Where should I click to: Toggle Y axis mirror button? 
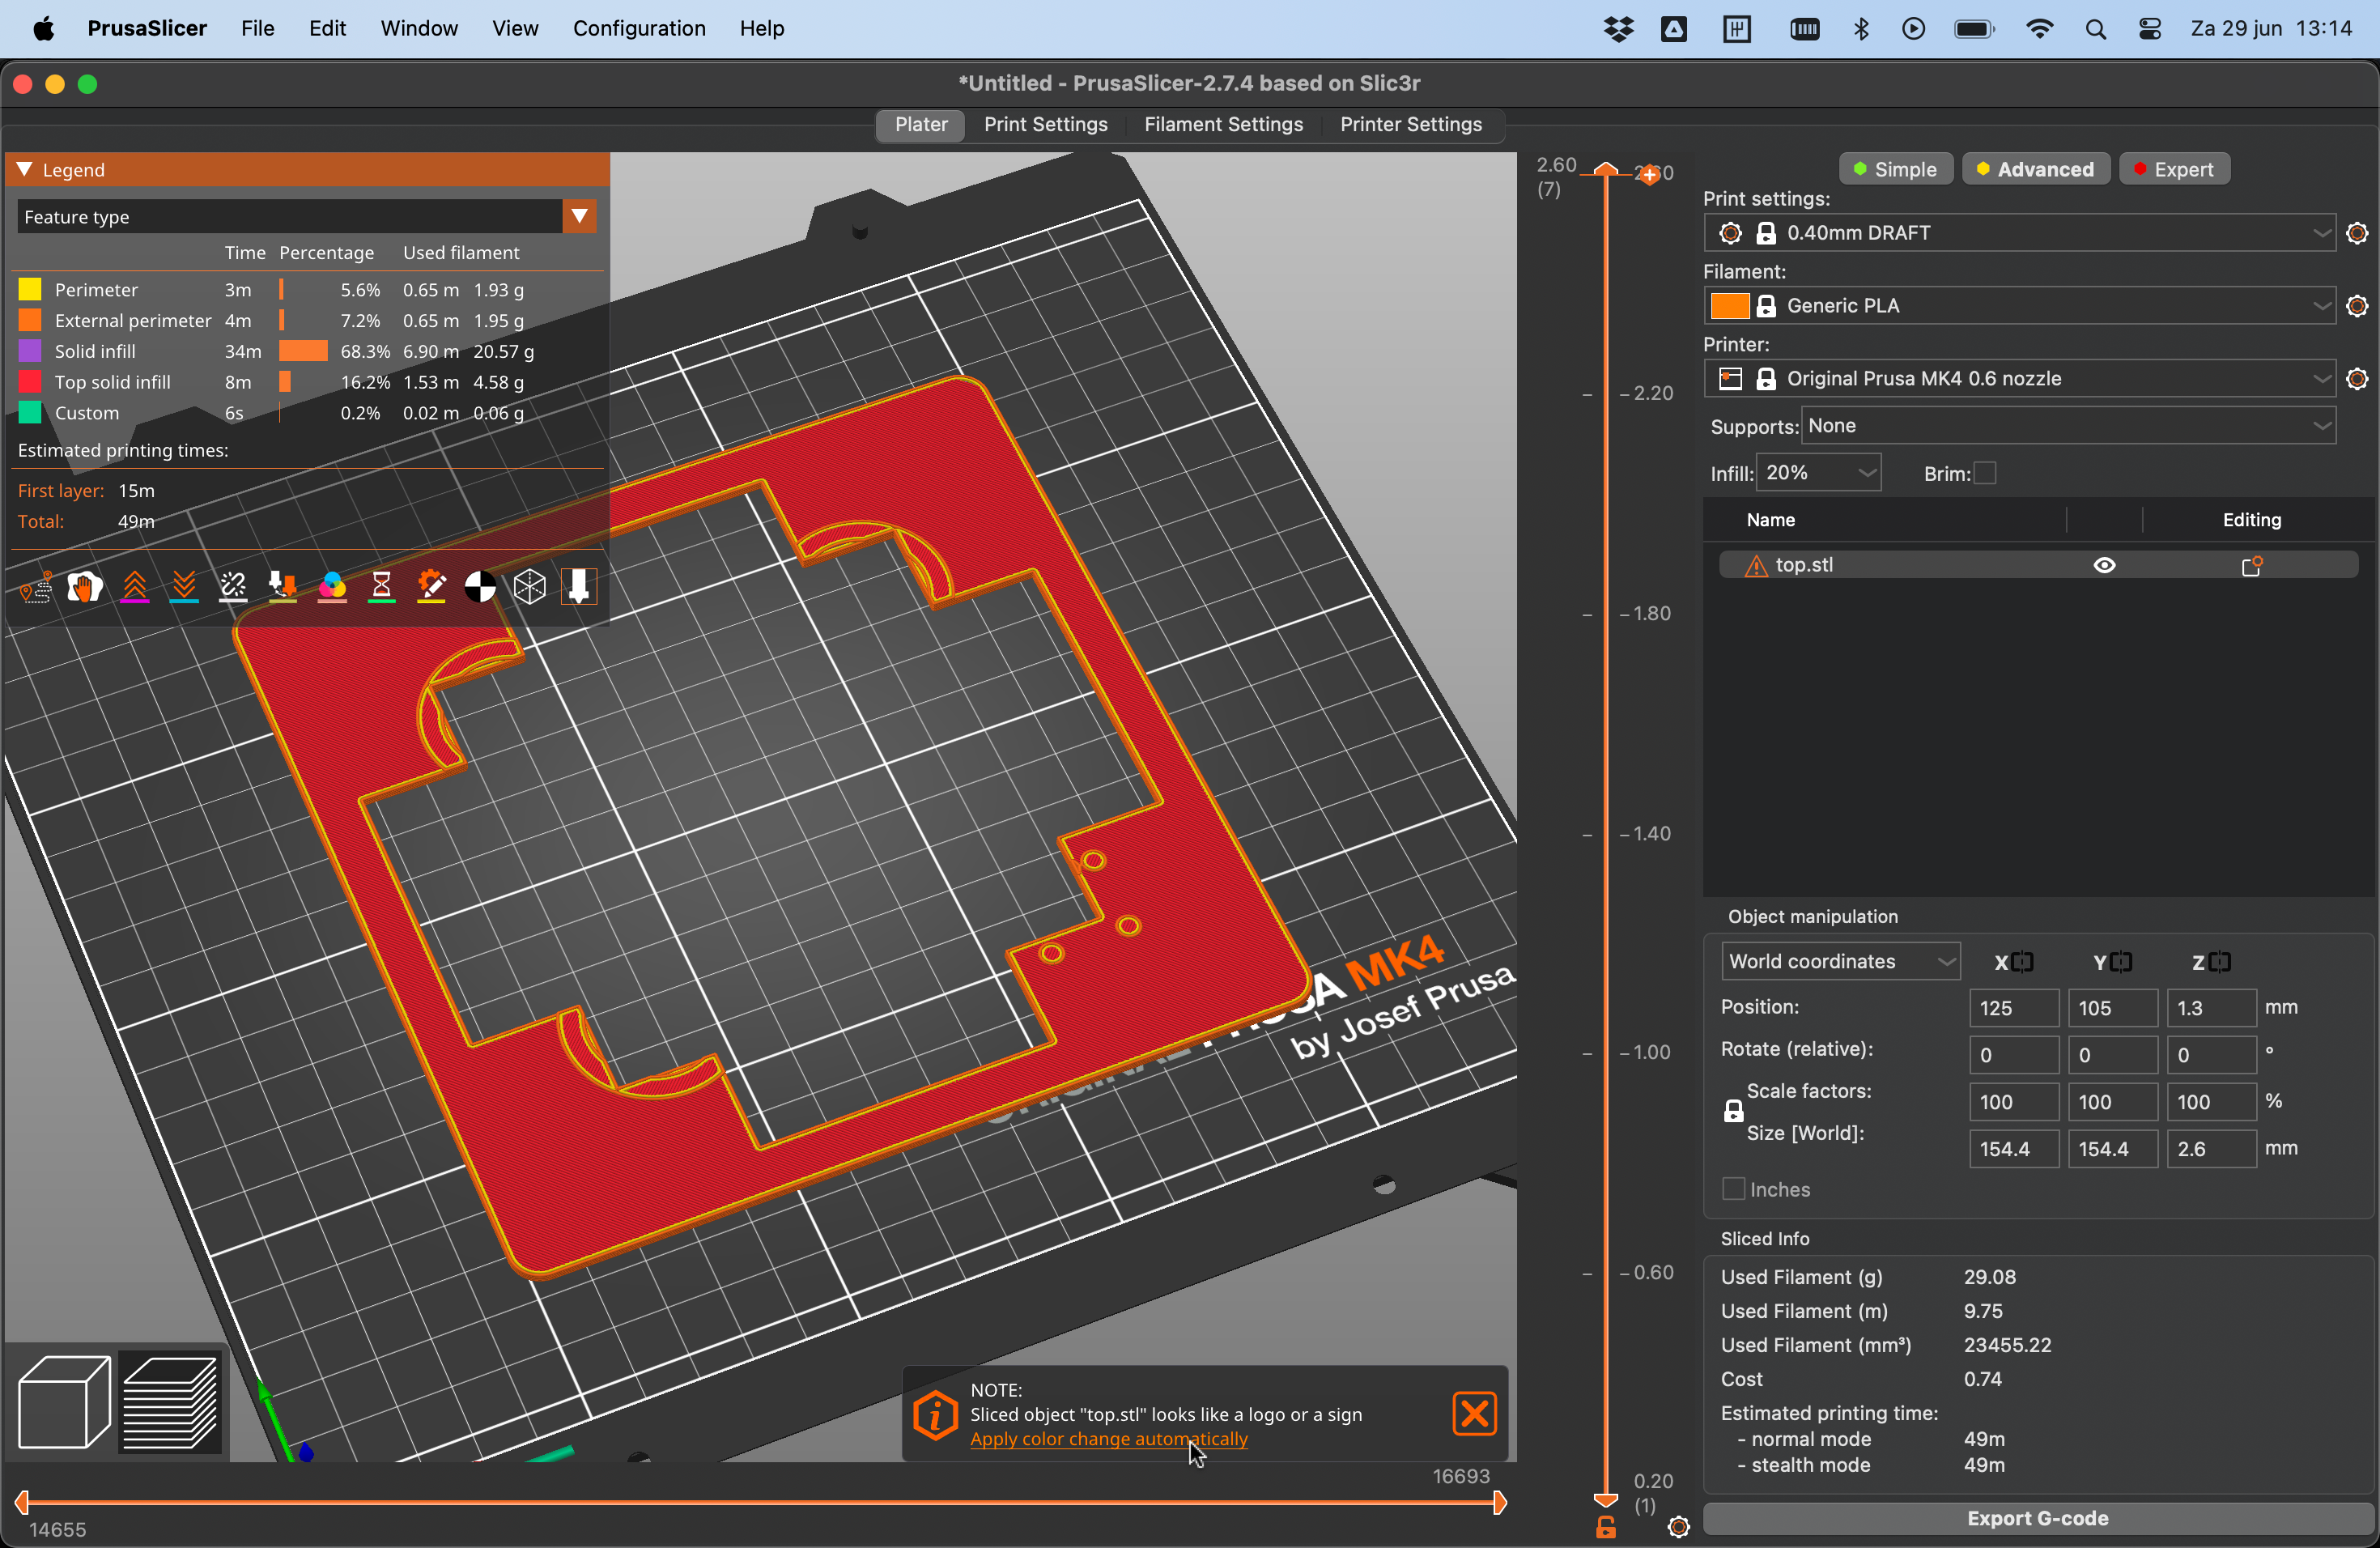pos(2121,962)
